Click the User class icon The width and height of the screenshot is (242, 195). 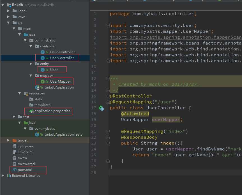pyautogui.click(x=43, y=70)
